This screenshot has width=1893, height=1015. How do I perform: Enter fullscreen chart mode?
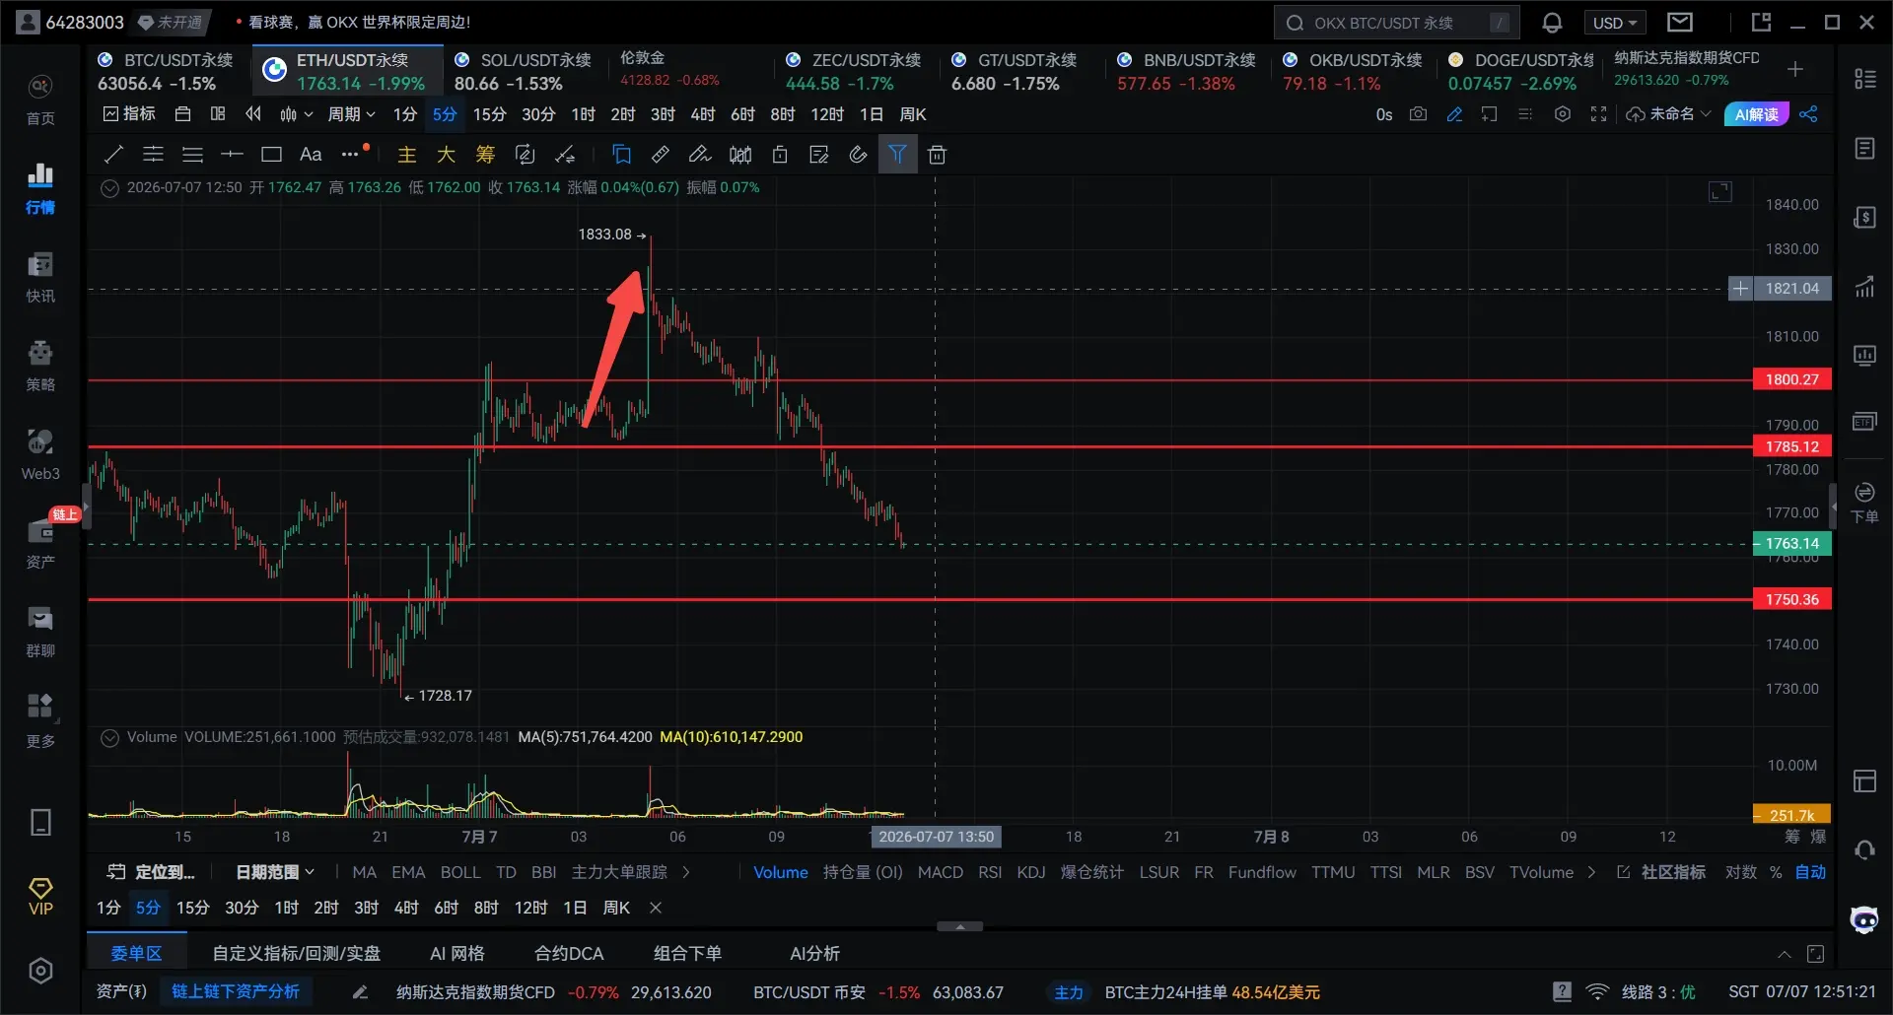point(1598,114)
